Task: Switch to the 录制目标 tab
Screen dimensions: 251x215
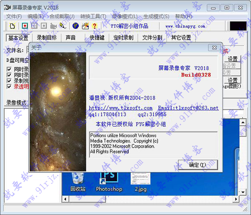Action: [x=46, y=38]
